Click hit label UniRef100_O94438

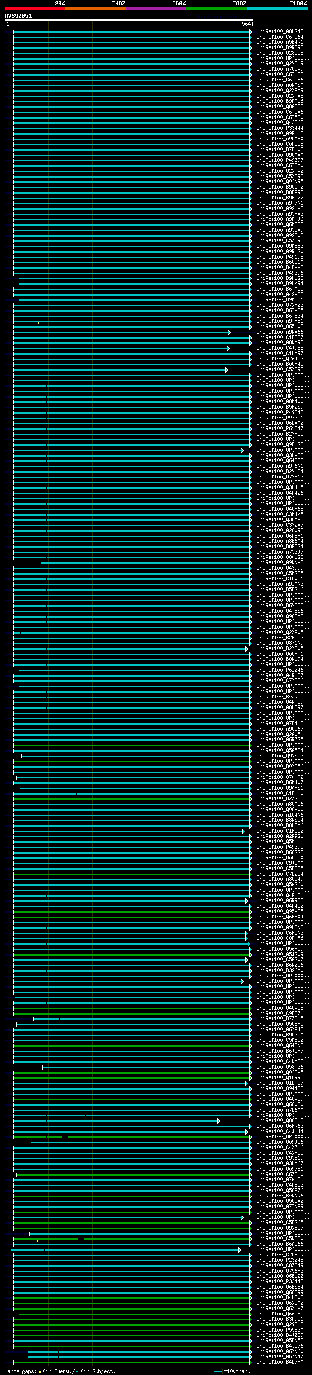[280, 1088]
